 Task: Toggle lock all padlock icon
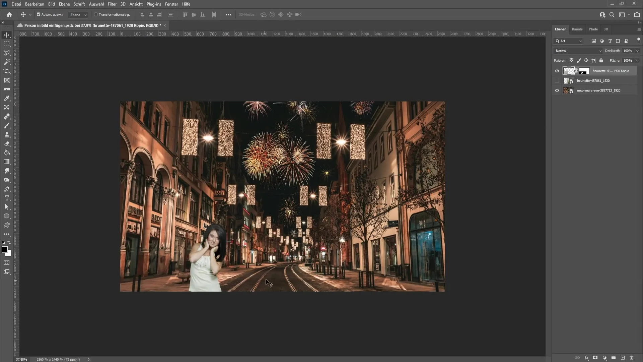pyautogui.click(x=601, y=60)
